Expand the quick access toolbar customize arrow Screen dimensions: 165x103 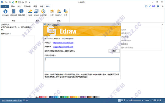pyautogui.click(x=30, y=2)
